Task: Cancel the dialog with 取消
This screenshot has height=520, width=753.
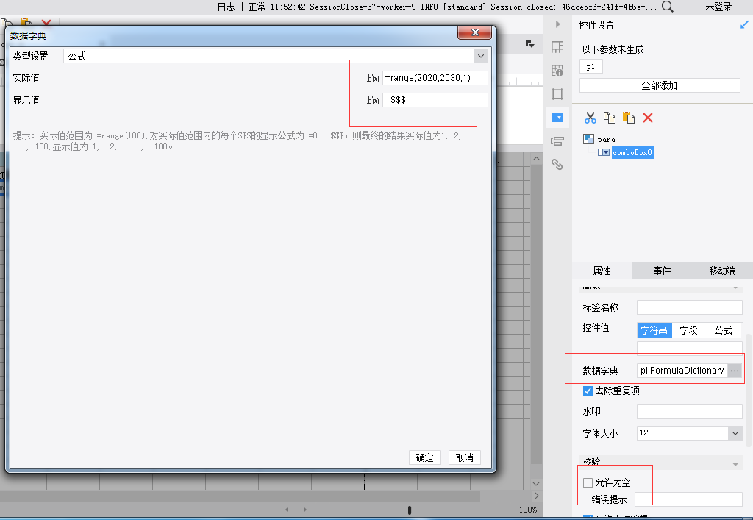Action: (x=465, y=457)
